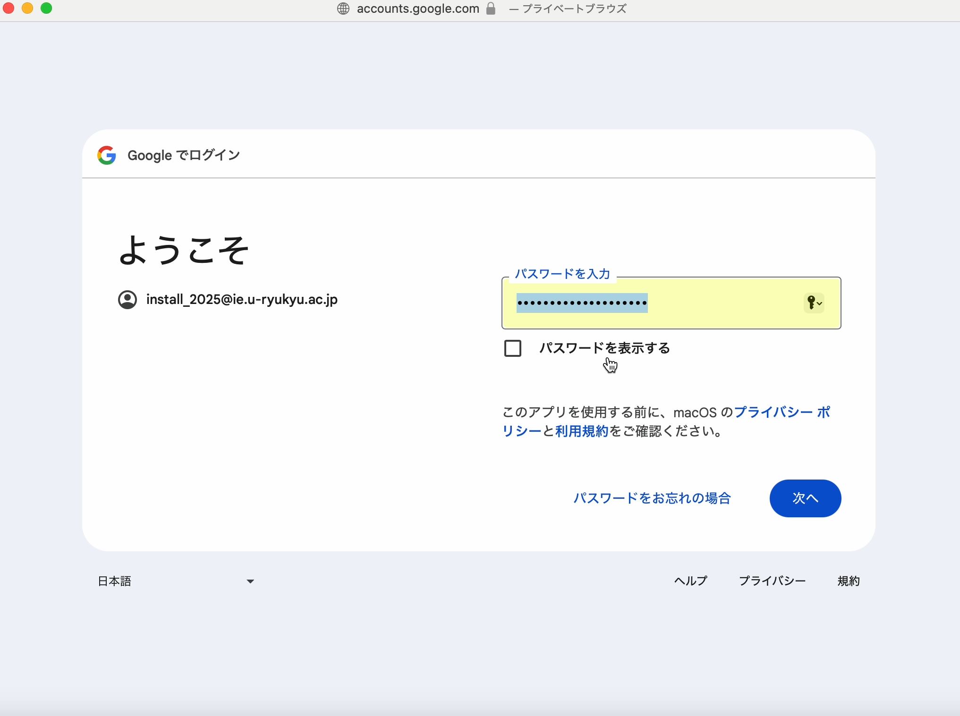960x716 pixels.
Task: Open the パスワードをお忘れの場合 link
Action: pyautogui.click(x=652, y=498)
